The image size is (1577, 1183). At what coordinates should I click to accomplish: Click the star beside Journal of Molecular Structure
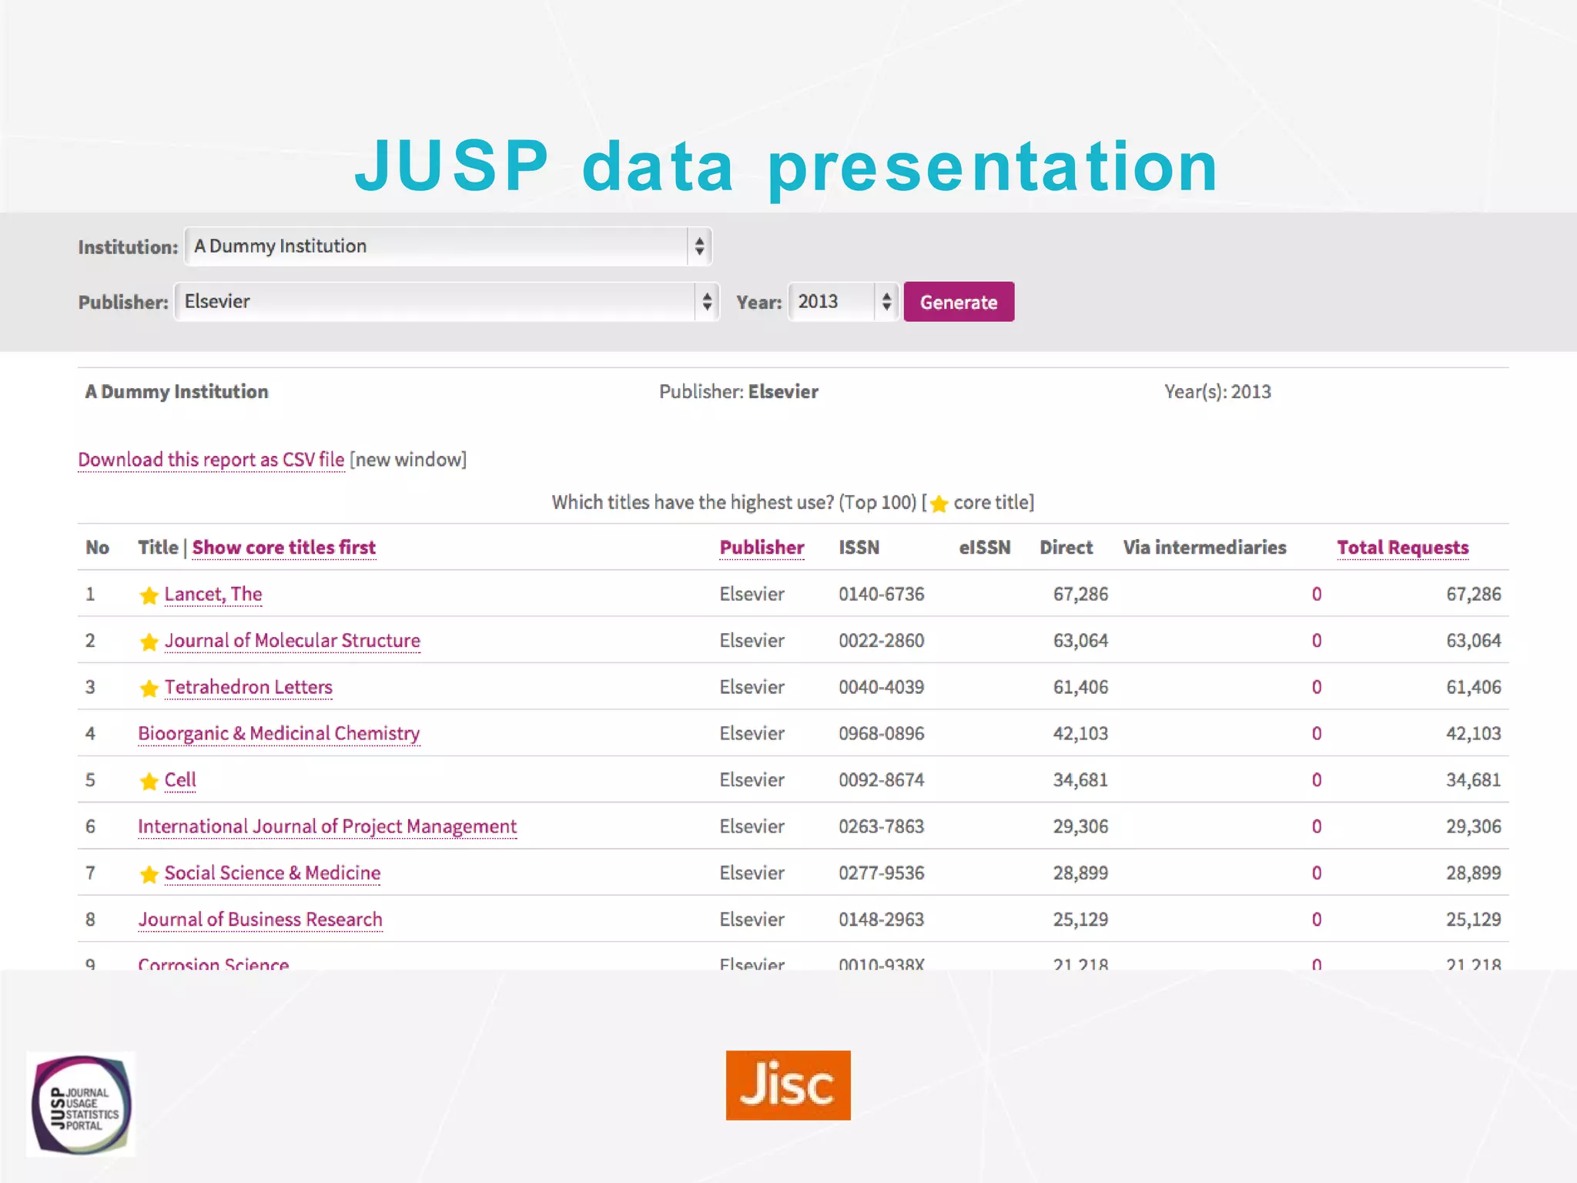[x=149, y=642]
